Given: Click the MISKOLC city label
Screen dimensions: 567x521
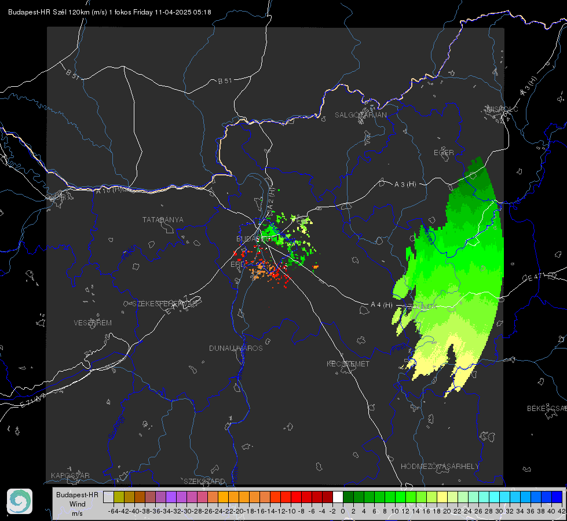Looking at the screenshot, I should (x=502, y=109).
